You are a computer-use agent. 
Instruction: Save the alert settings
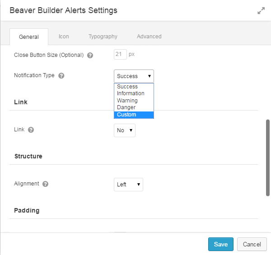click(x=221, y=244)
